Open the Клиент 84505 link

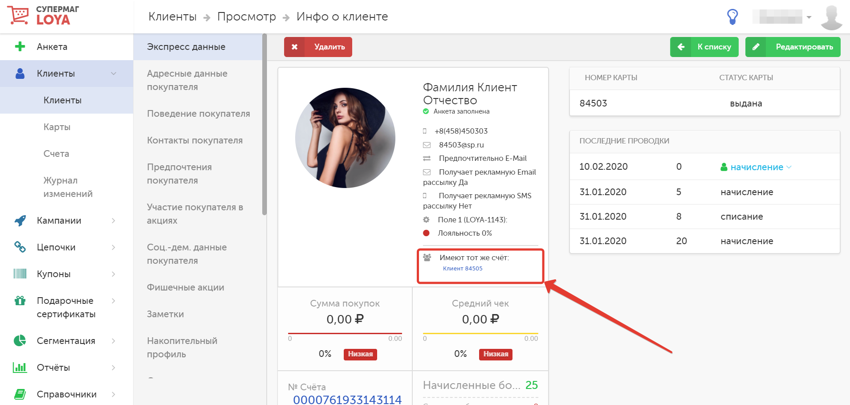pos(463,268)
